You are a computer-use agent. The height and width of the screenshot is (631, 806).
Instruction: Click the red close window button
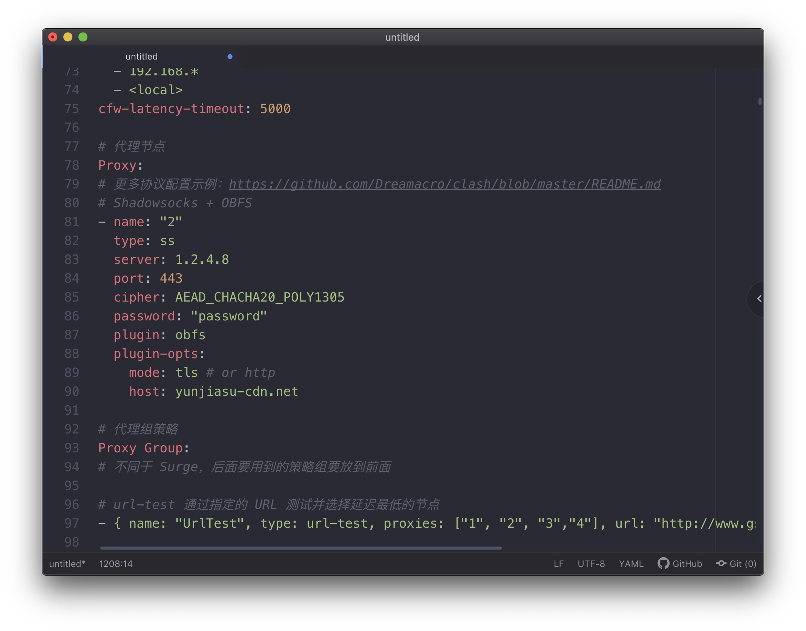coord(53,37)
